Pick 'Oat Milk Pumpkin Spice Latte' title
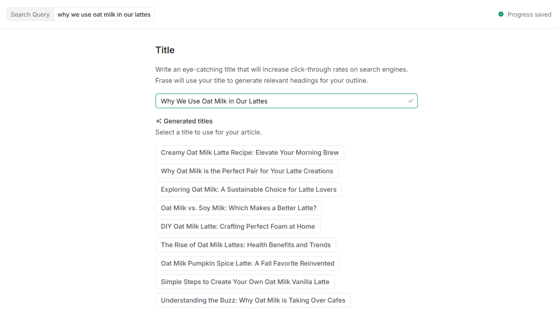The height and width of the screenshot is (311, 559). click(248, 263)
